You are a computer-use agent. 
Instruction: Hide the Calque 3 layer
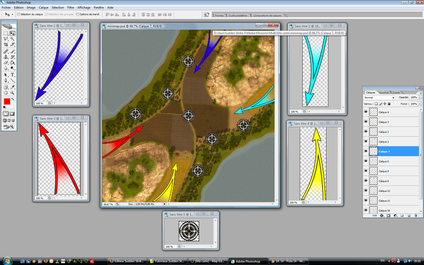click(x=366, y=122)
